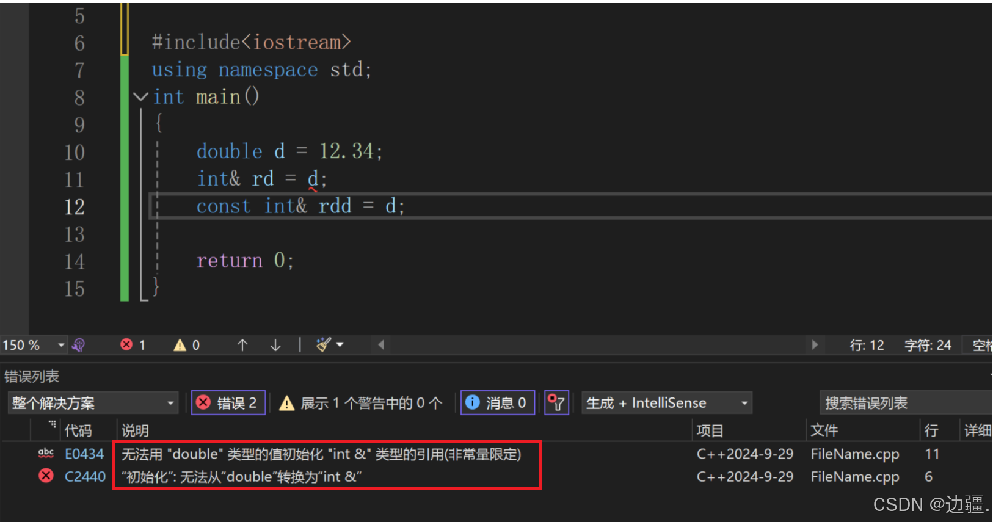This screenshot has width=993, height=522.
Task: Click the 搜索错误列表 search field
Action: 905,403
